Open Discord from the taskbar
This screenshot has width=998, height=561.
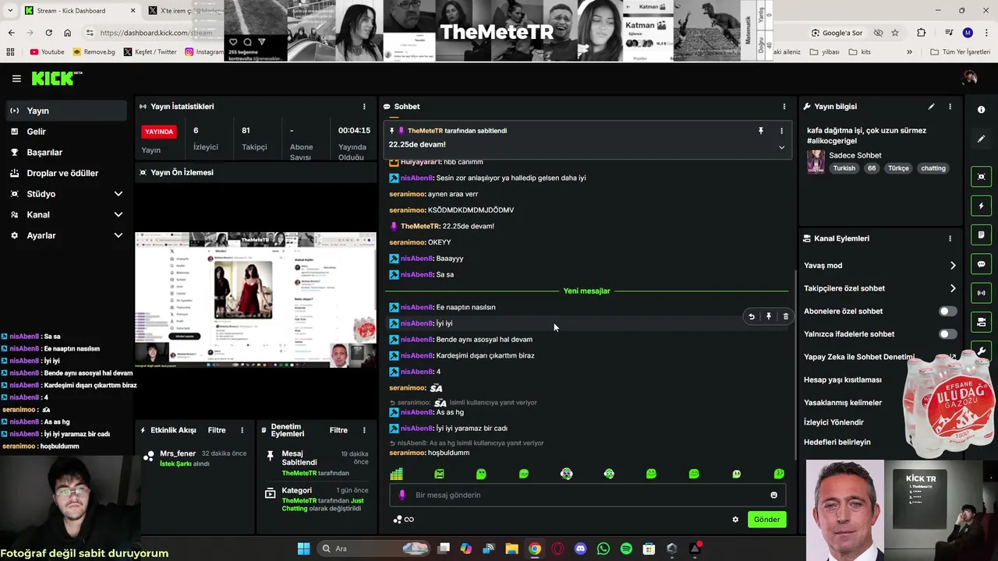pos(580,549)
